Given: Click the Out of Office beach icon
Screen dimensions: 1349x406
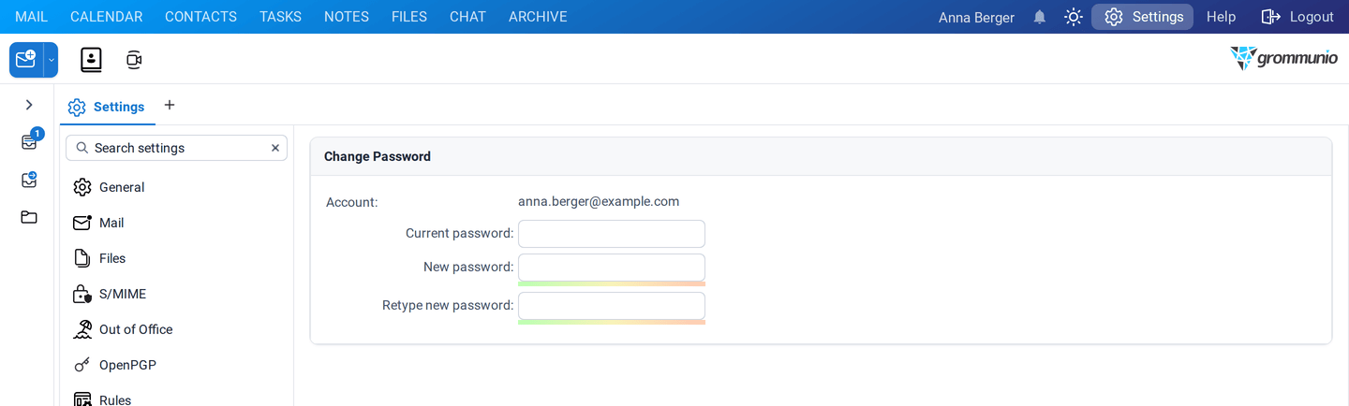Looking at the screenshot, I should [82, 329].
